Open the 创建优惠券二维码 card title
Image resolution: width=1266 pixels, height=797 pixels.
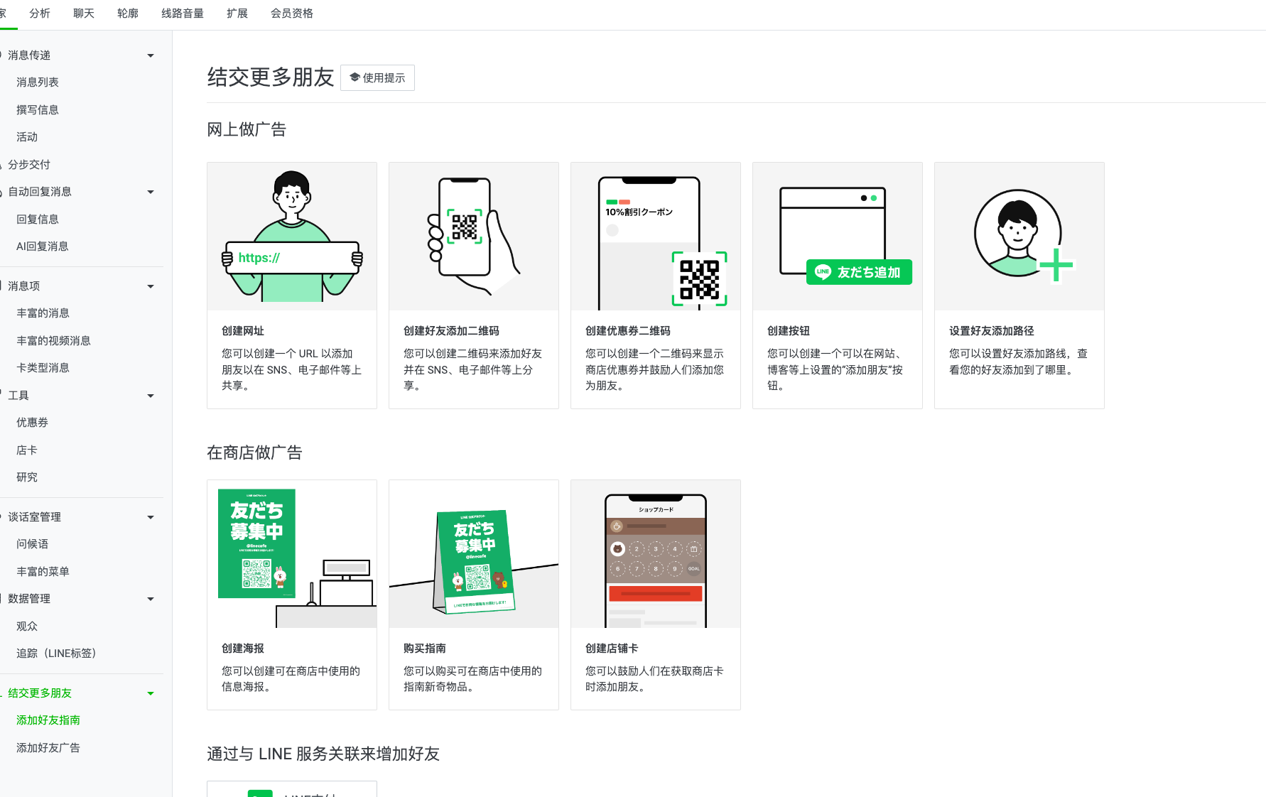coord(628,331)
